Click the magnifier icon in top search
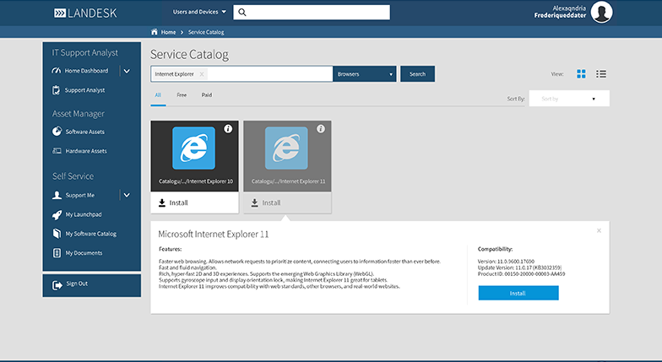662x362 pixels. click(241, 13)
